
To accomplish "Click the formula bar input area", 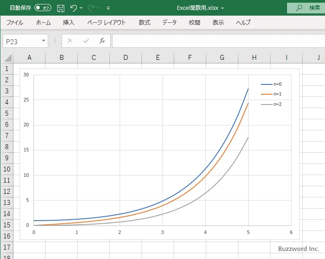I will coord(218,41).
